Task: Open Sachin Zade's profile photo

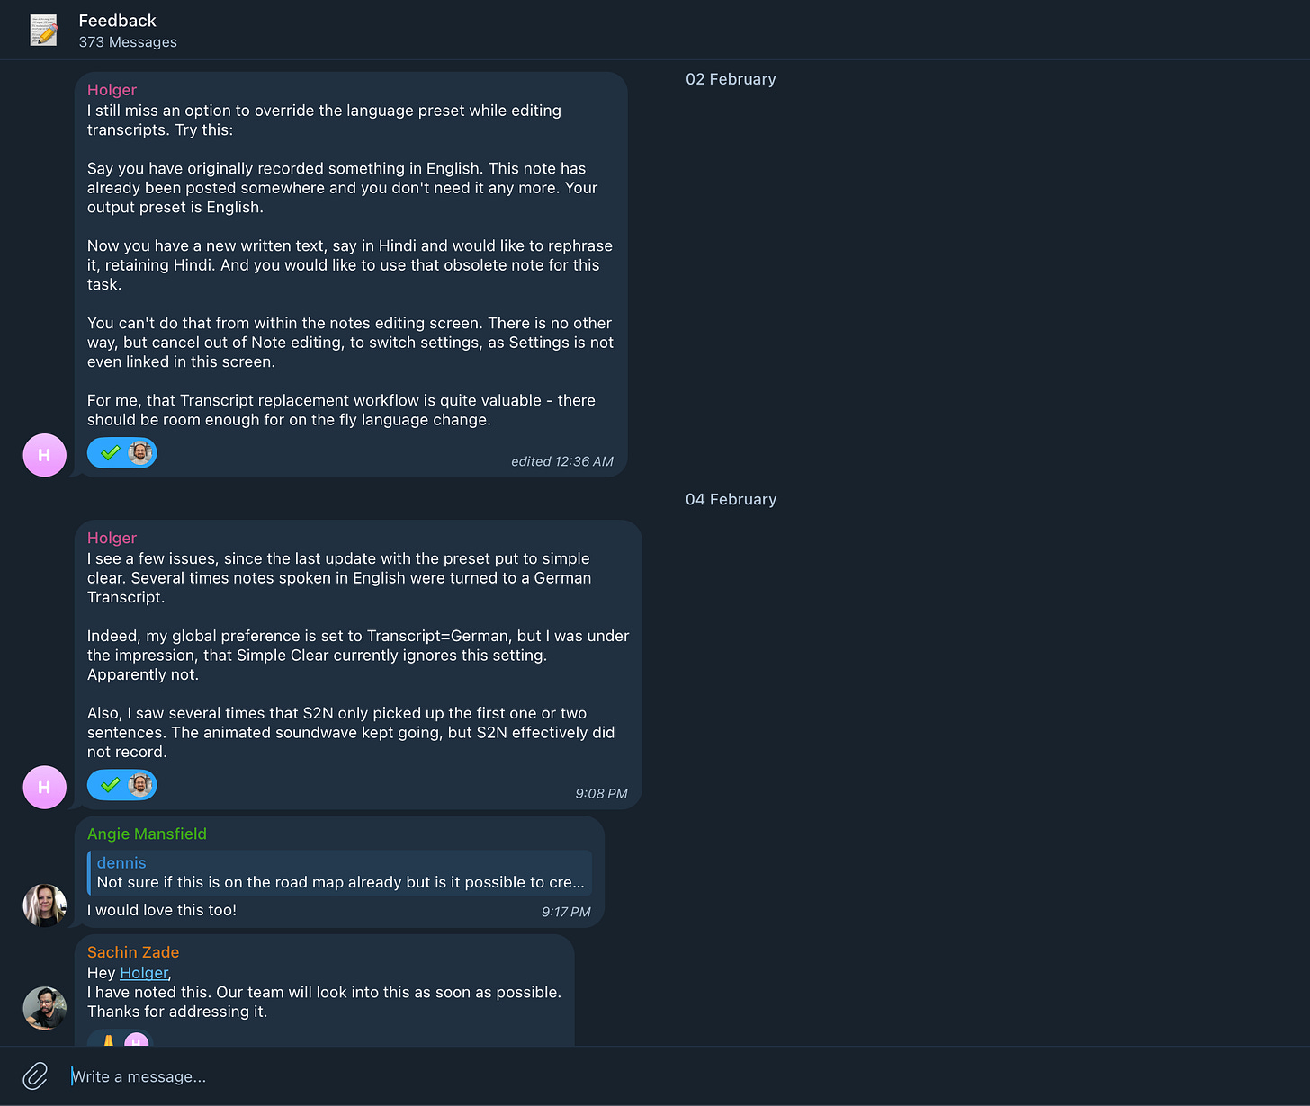Action: click(x=44, y=1008)
